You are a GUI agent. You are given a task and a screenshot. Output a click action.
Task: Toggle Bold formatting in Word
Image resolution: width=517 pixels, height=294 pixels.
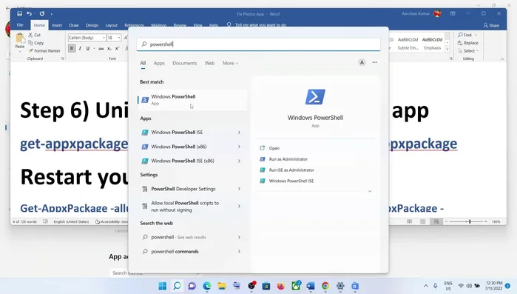[72, 48]
